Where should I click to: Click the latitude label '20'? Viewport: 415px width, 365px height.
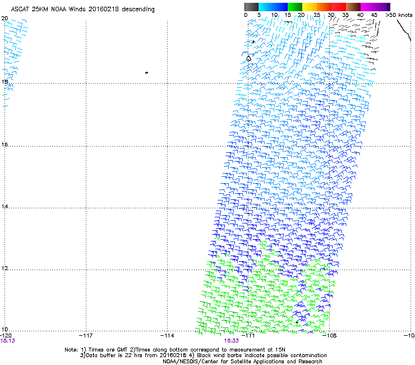click(x=4, y=19)
